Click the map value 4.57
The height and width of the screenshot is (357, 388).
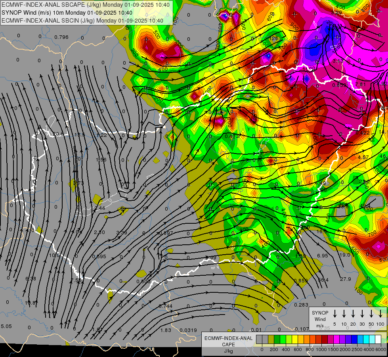(x=363, y=157)
